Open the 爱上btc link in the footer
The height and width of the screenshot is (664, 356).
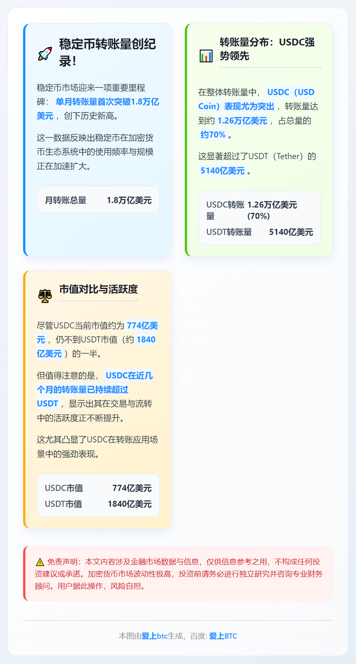click(x=155, y=636)
